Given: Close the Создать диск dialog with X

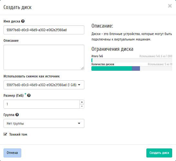Looking at the screenshot, I should (170, 6).
